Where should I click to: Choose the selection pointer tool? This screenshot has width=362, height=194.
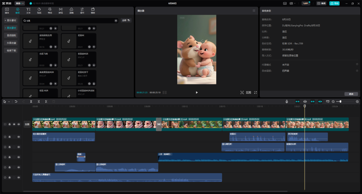5,102
